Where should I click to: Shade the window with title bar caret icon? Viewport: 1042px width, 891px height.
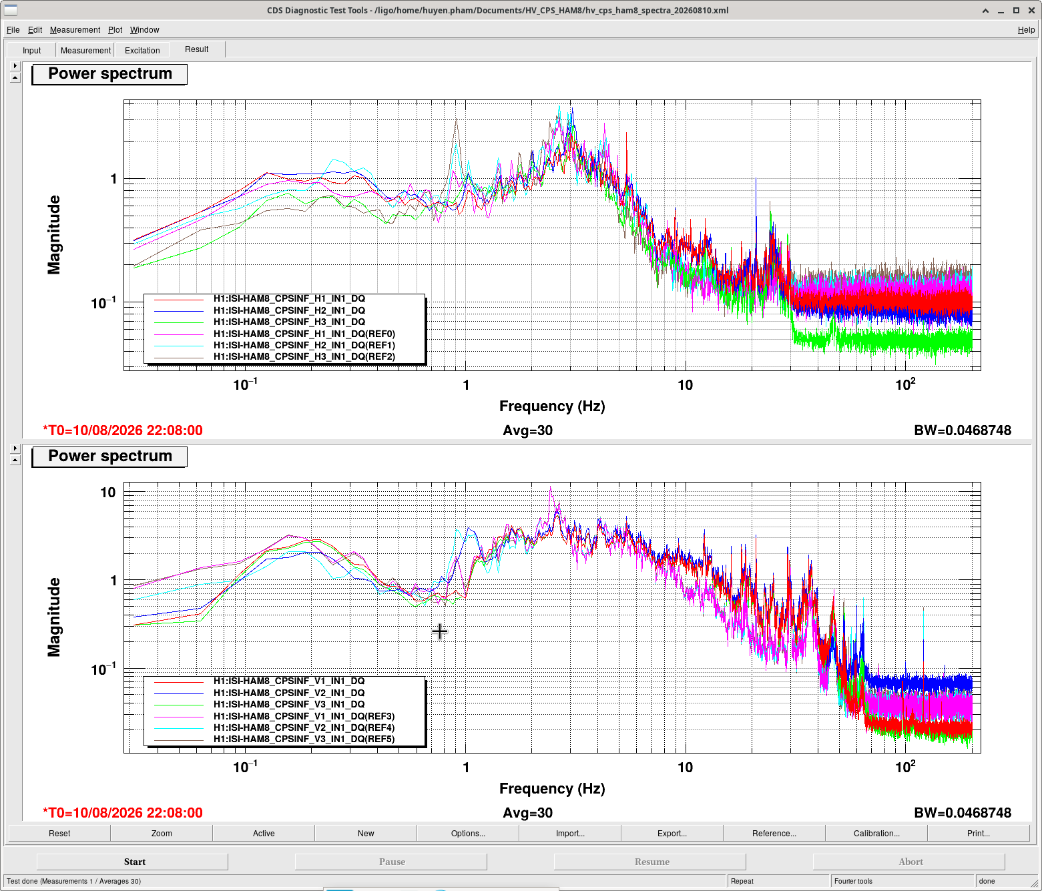click(986, 11)
